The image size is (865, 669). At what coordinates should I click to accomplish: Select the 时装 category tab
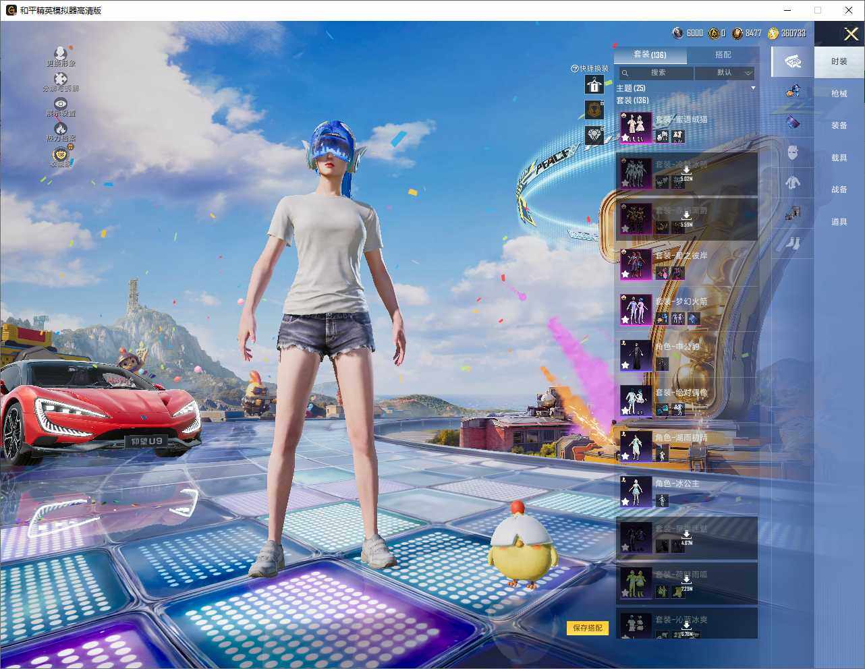coord(839,61)
